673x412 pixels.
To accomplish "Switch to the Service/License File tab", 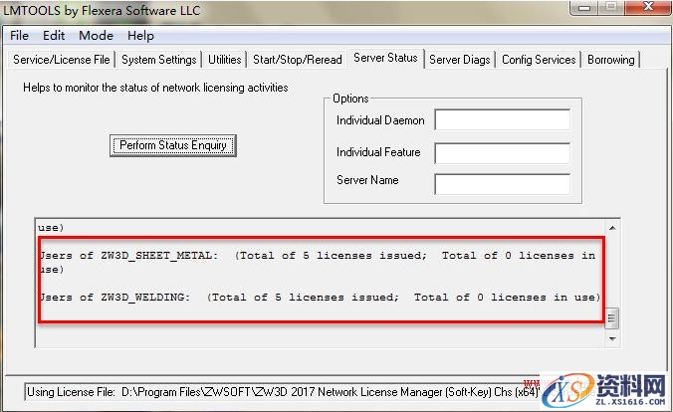I will [x=62, y=60].
